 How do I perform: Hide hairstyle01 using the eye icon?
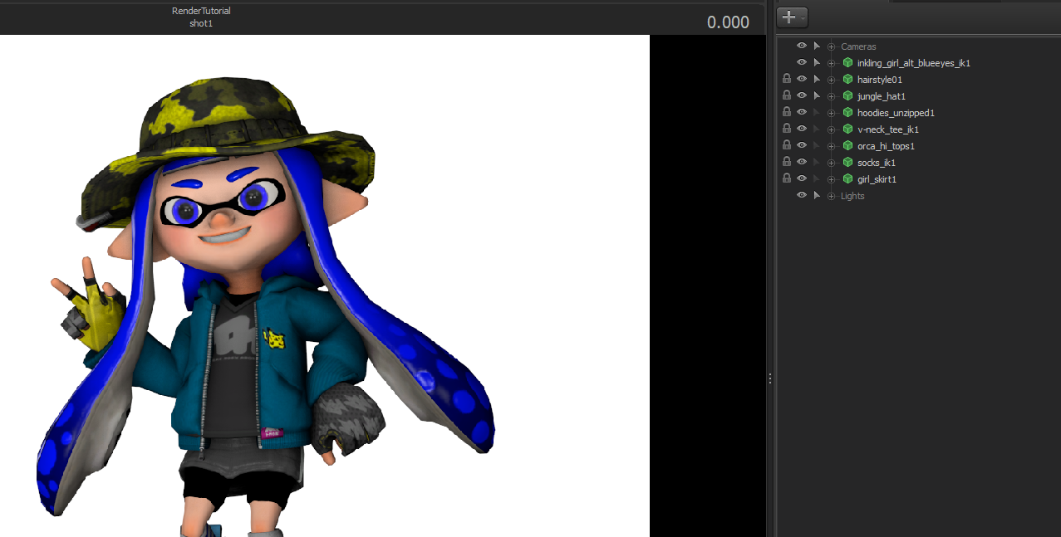802,79
